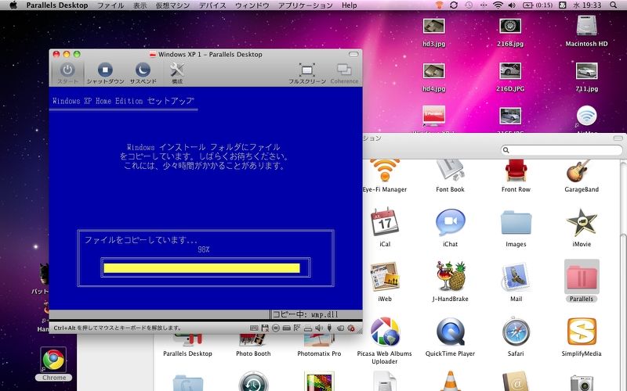Click CD/DVD disc icon in Parallels status bar
Image resolution: width=627 pixels, height=391 pixels.
(x=276, y=328)
